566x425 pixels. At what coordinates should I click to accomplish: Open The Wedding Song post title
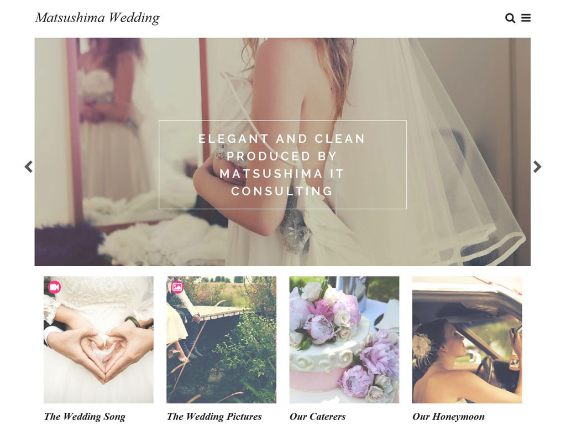tap(85, 416)
